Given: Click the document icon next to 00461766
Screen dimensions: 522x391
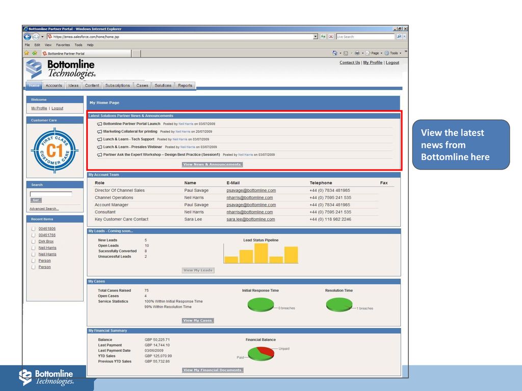Looking at the screenshot, I should (x=33, y=235).
